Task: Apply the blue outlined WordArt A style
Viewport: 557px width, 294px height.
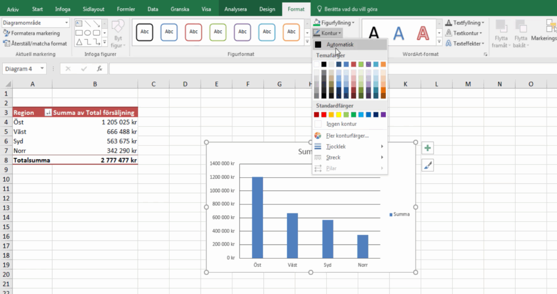Action: coord(399,34)
